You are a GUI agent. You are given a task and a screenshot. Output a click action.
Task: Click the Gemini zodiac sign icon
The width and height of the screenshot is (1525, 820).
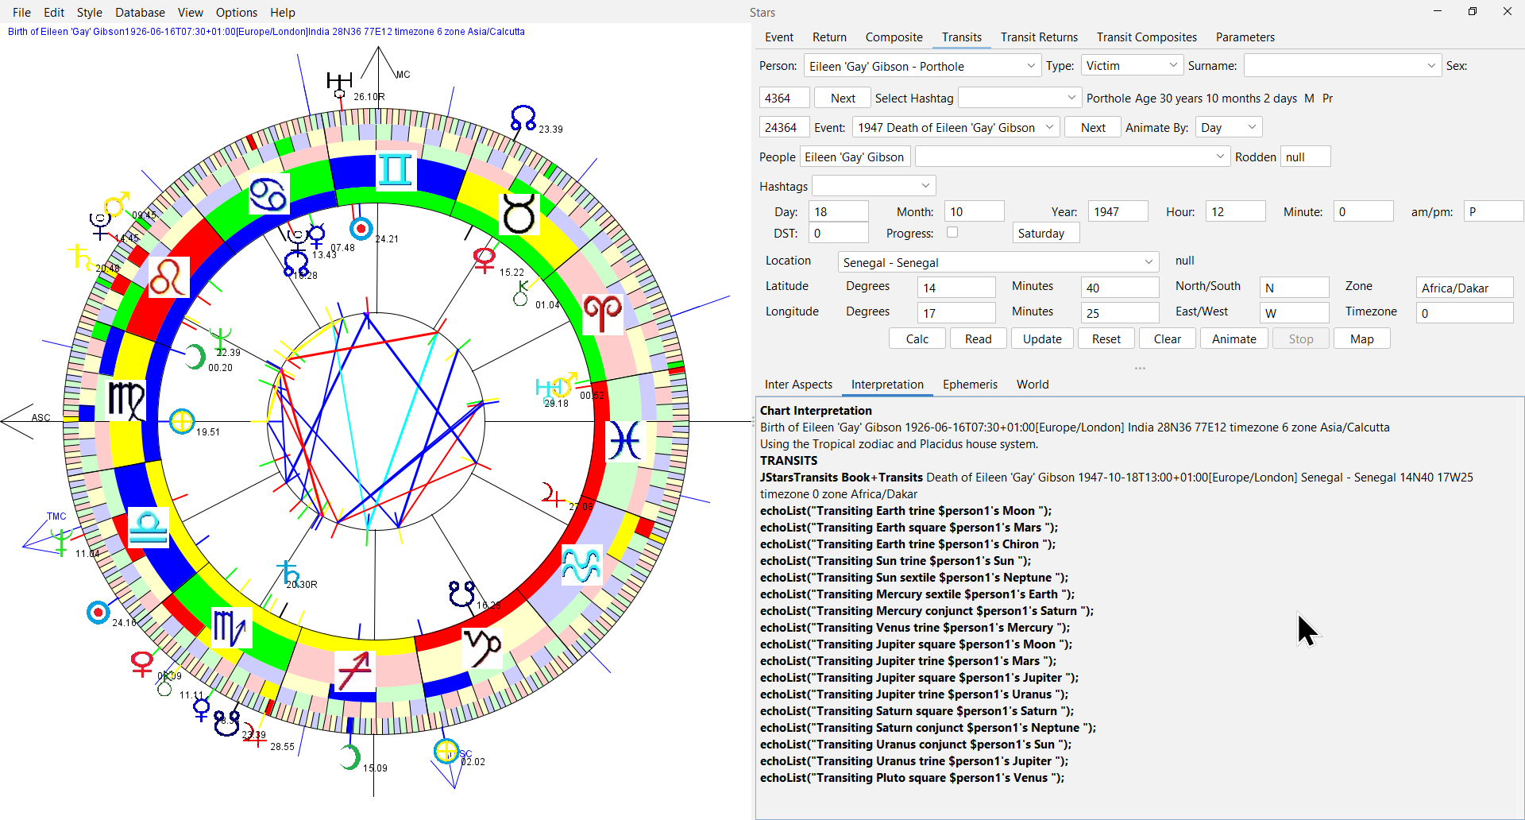pos(395,169)
